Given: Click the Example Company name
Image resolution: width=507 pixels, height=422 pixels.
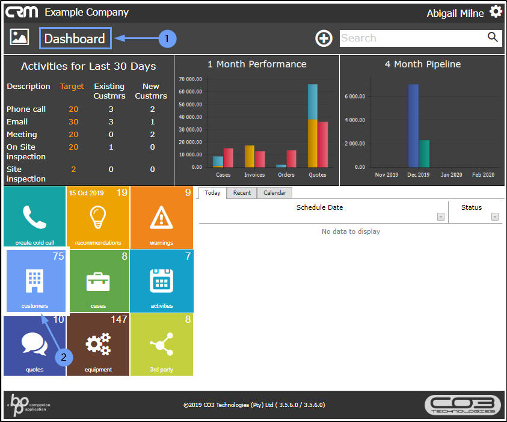Looking at the screenshot, I should (x=87, y=12).
